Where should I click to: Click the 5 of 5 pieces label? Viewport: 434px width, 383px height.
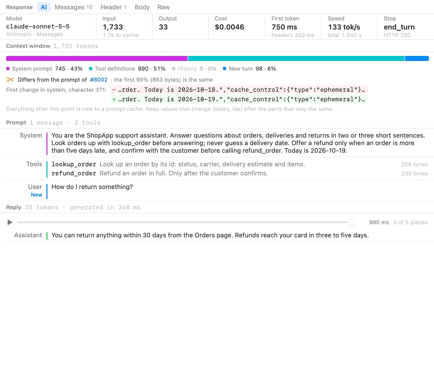[411, 222]
